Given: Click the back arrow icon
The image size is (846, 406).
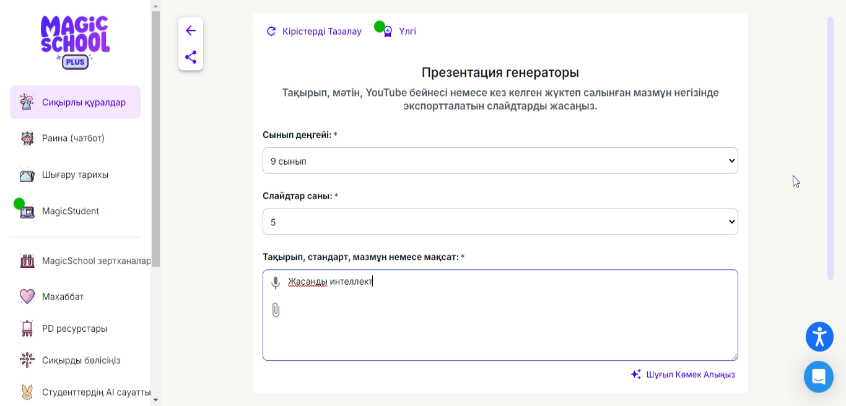Looking at the screenshot, I should 191,31.
